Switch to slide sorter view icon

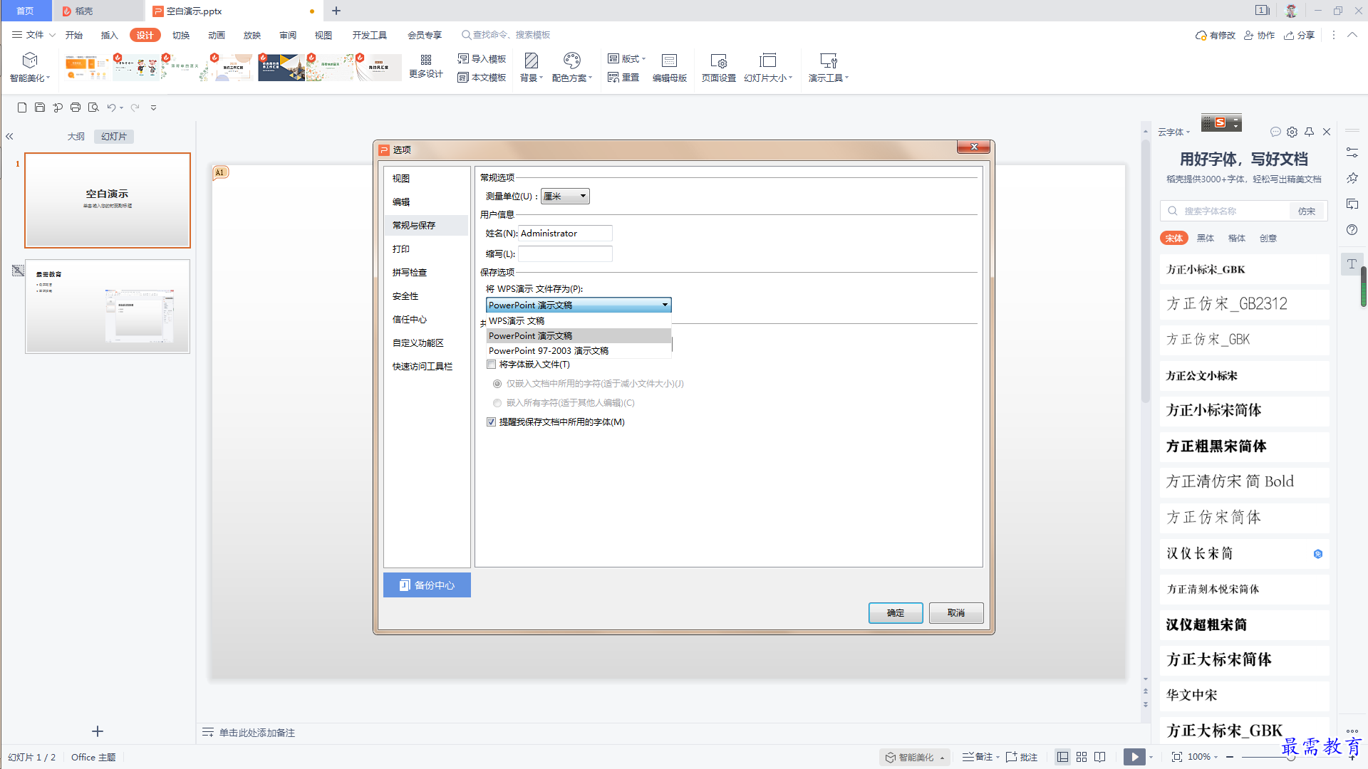(1082, 757)
